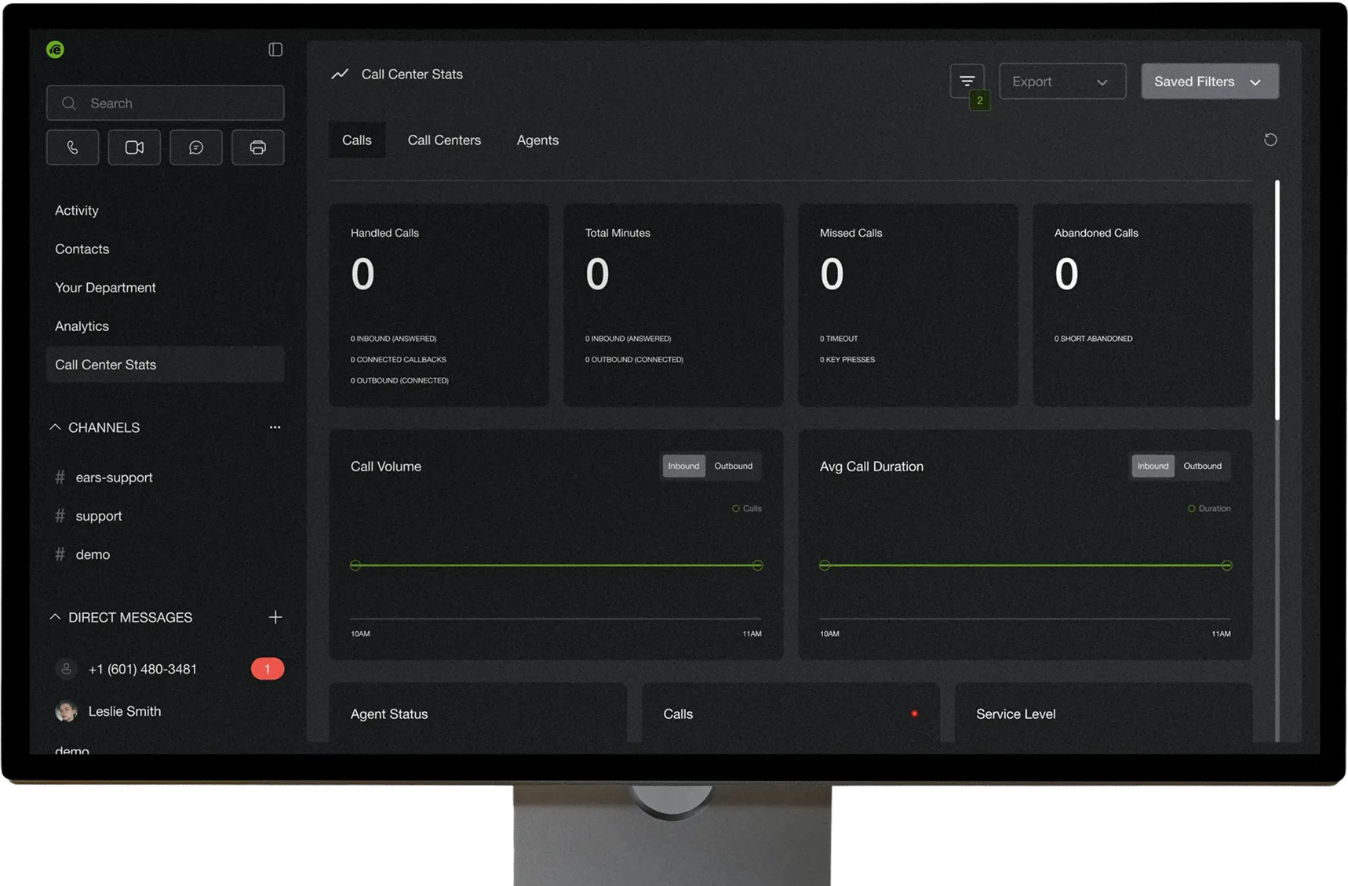The width and height of the screenshot is (1348, 886).
Task: Open a new message with chat icon
Action: click(x=196, y=147)
